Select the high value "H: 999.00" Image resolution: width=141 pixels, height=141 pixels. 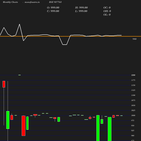pos(81,8)
